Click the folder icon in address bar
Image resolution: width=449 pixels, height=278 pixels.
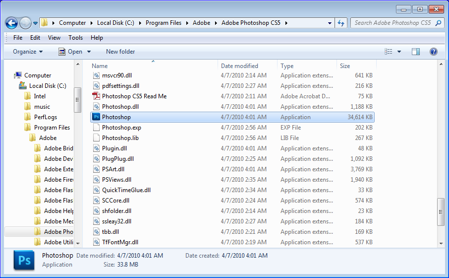45,23
